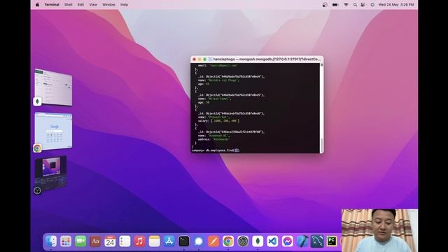Viewport: 448px width, 252px height.
Task: Click the battery status icon
Action: [335, 5]
